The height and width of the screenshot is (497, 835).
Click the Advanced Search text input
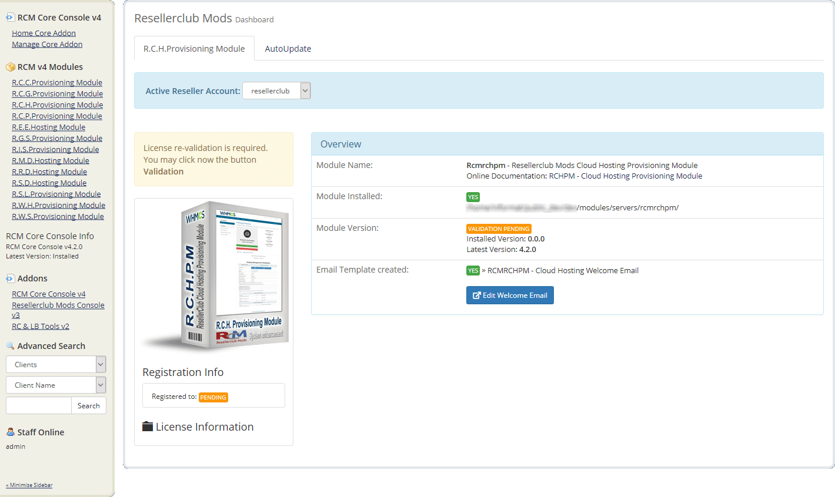[x=38, y=405]
